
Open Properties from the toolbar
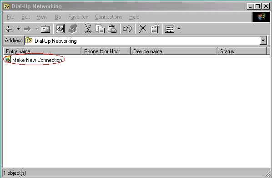(155, 29)
